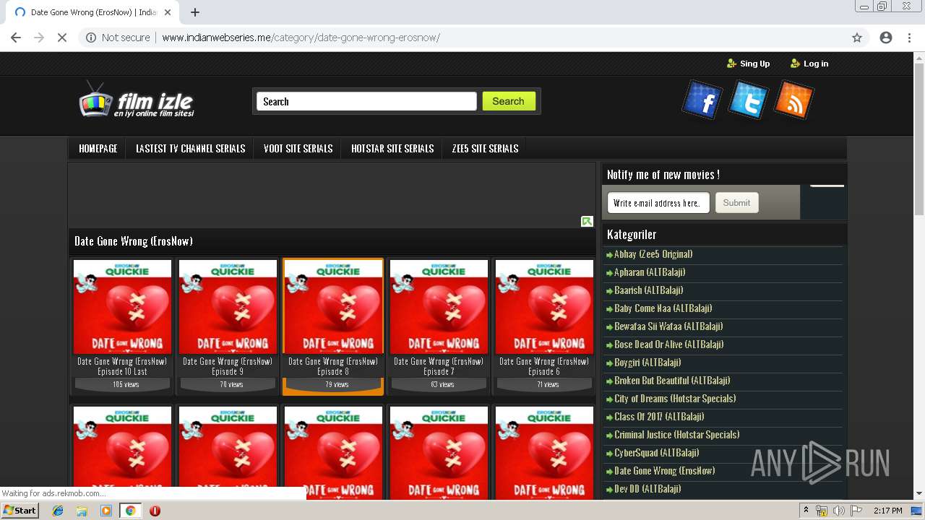Click the taskbar clock 2:17 PM

click(x=887, y=511)
